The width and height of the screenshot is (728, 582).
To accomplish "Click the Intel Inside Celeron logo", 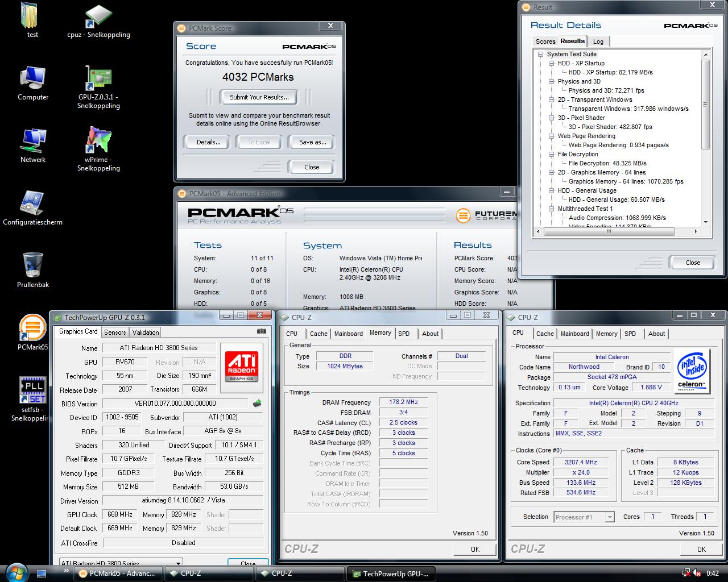I will [x=692, y=370].
